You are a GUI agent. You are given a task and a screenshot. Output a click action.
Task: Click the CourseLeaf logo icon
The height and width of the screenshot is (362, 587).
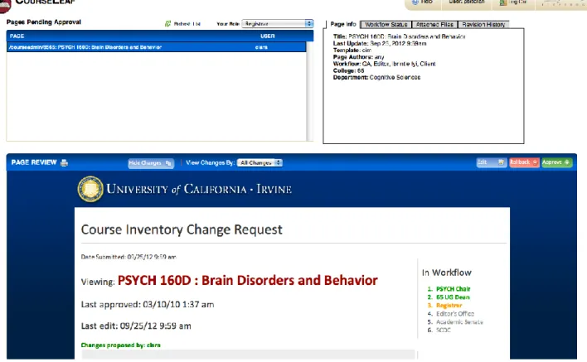(5, 6)
